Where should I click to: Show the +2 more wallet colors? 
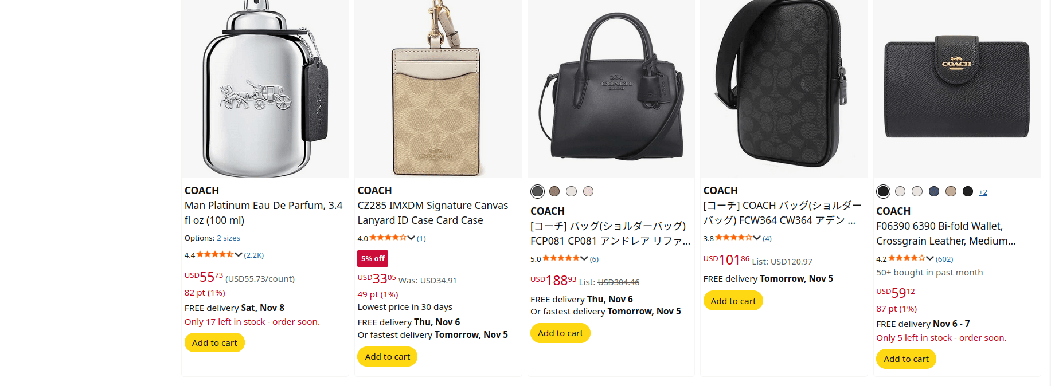(x=983, y=192)
